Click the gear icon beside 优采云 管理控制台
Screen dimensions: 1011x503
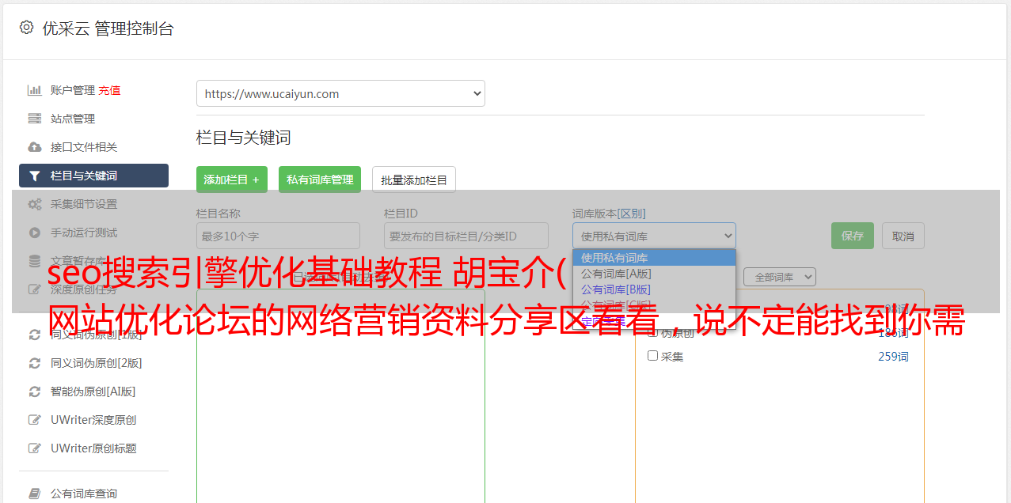click(x=26, y=28)
